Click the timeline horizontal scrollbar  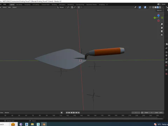pos(82,119)
